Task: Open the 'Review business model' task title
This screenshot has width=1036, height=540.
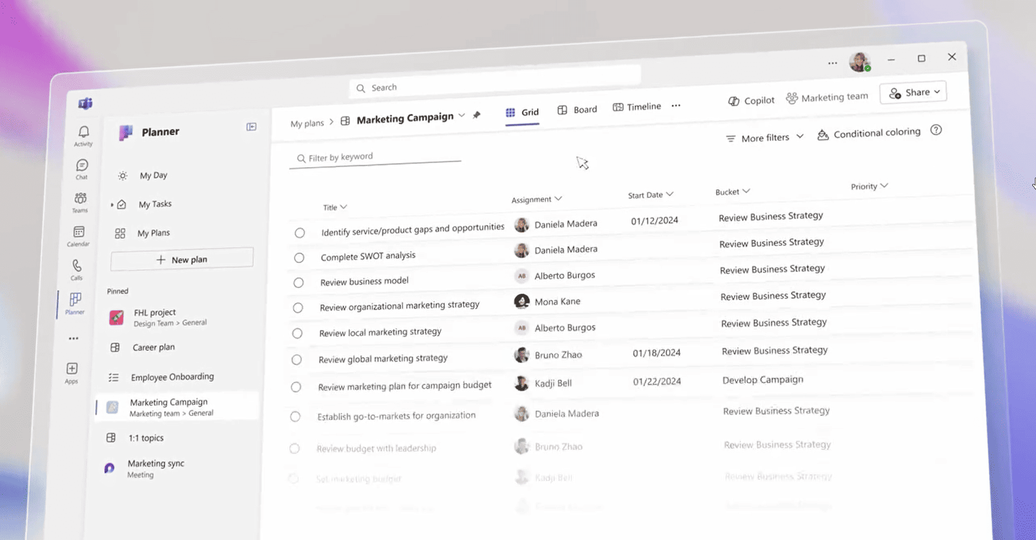Action: [x=364, y=282]
